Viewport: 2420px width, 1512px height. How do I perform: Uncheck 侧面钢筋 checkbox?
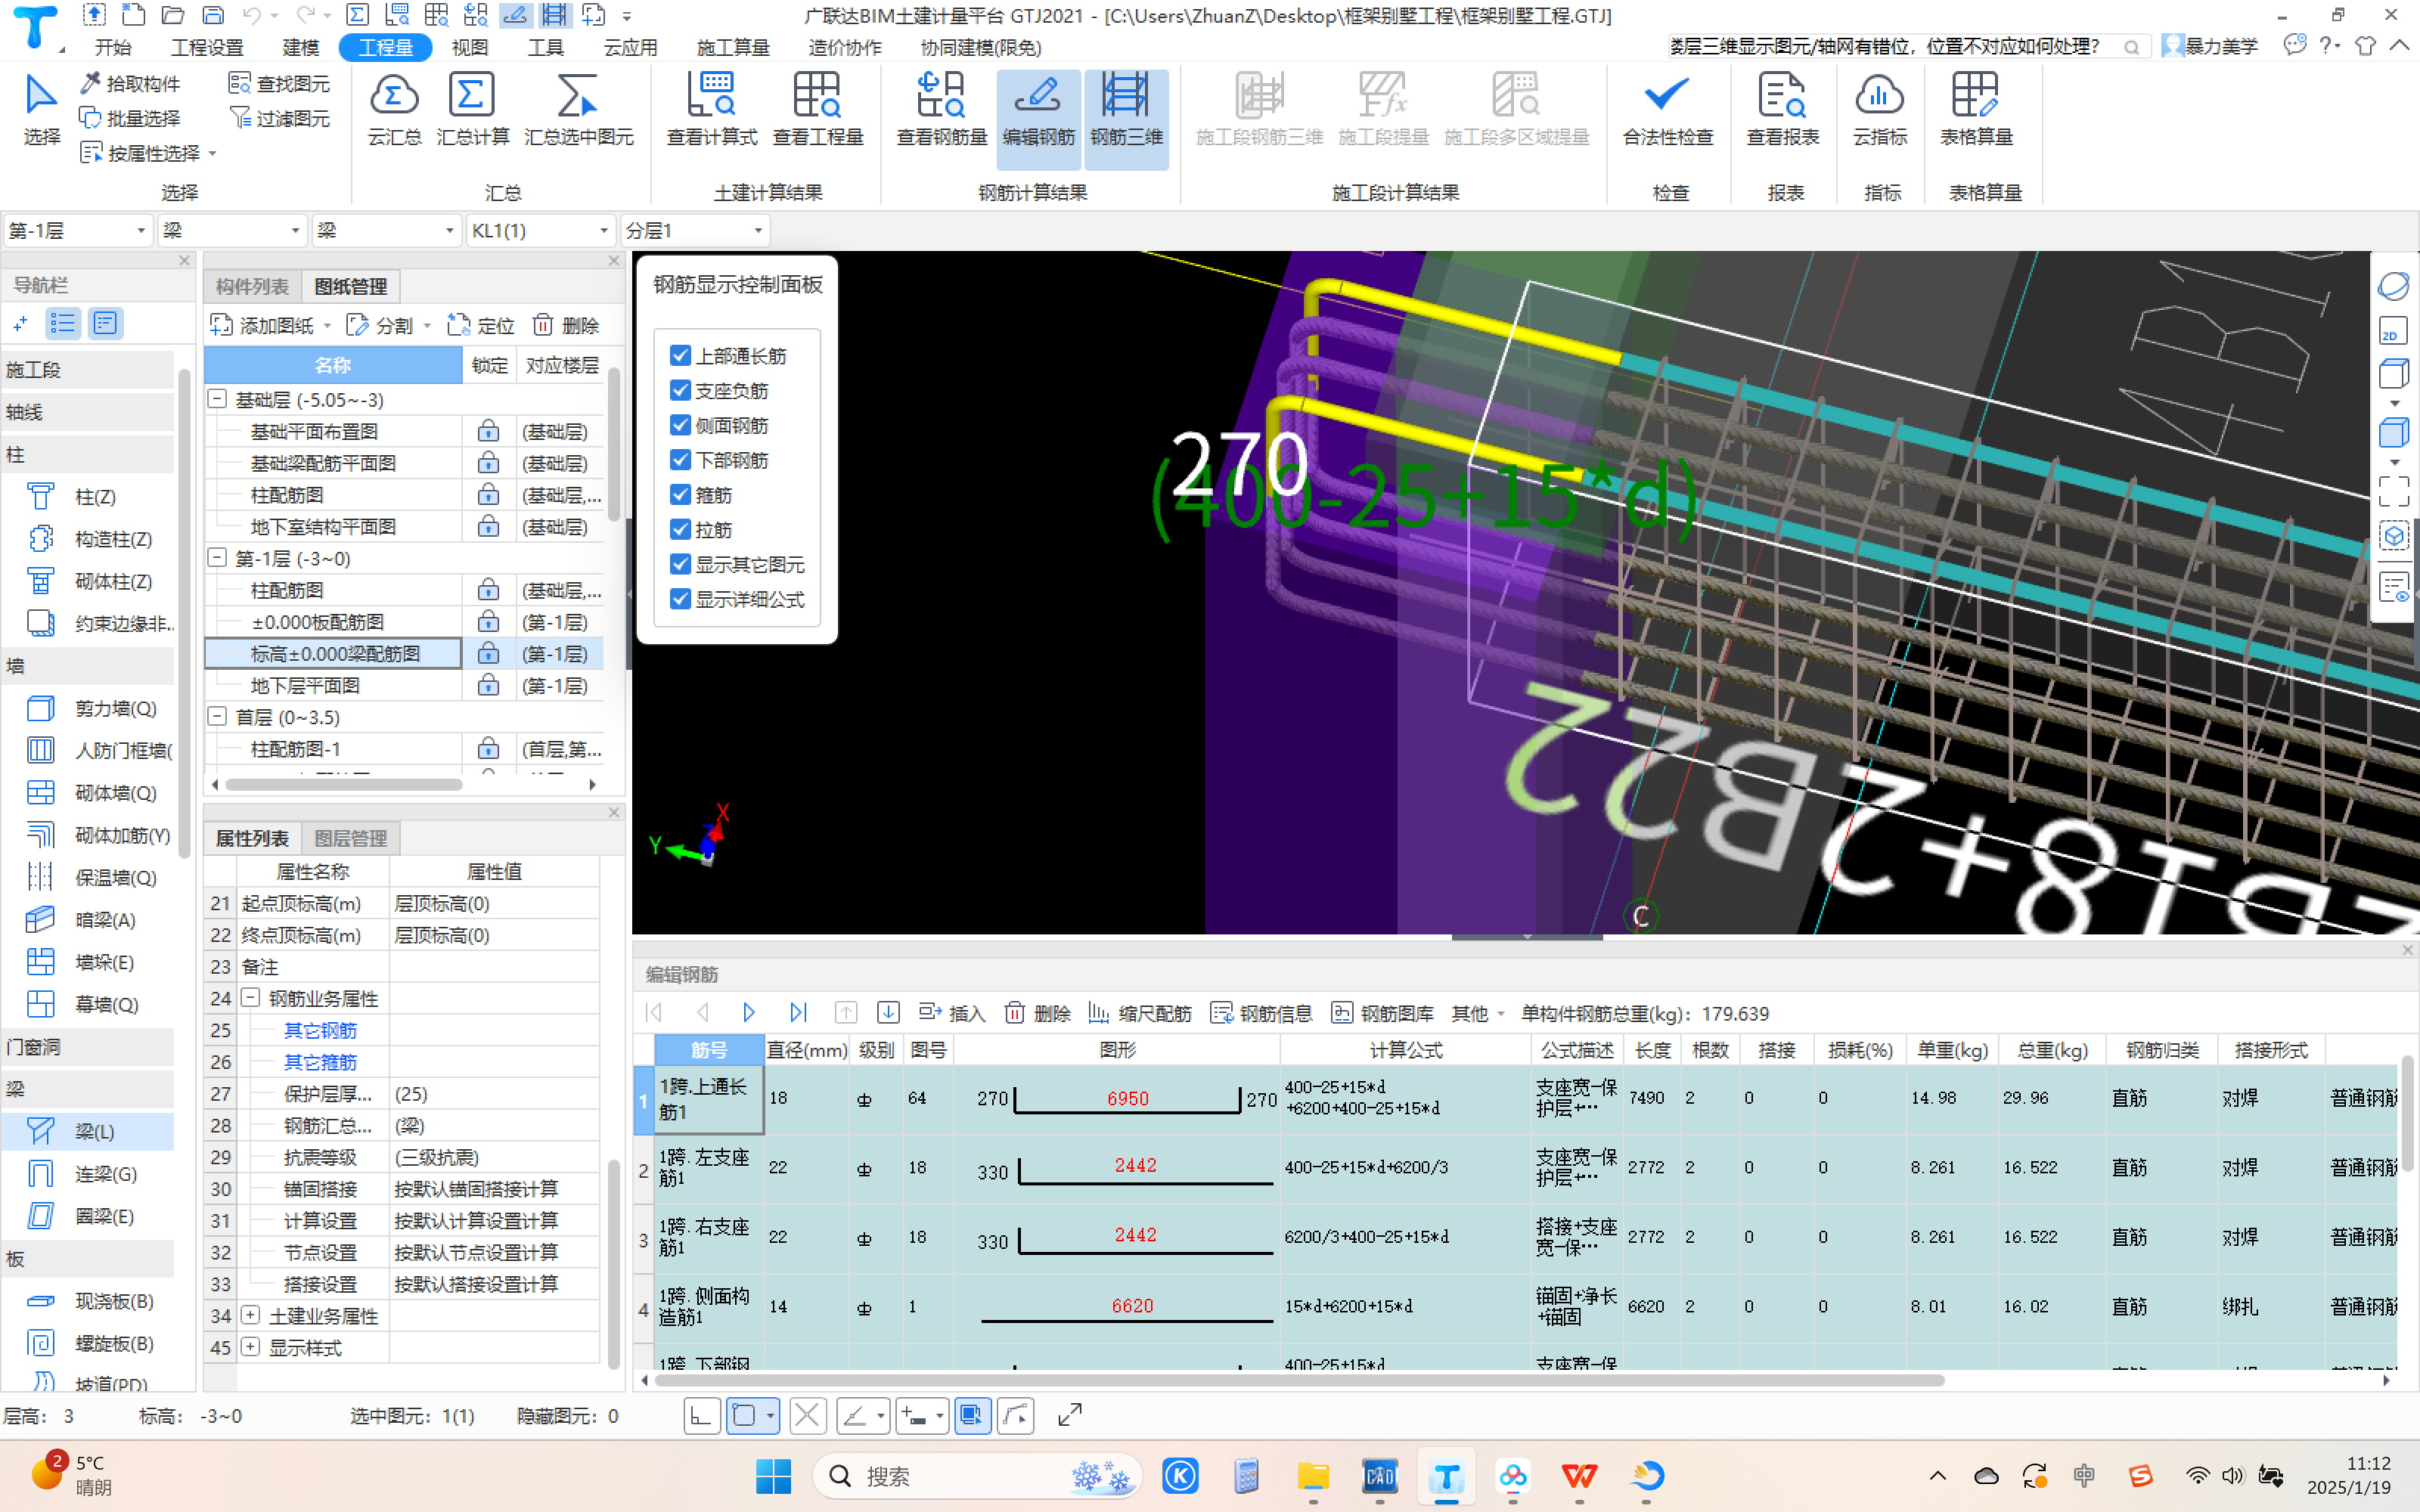[x=680, y=426]
